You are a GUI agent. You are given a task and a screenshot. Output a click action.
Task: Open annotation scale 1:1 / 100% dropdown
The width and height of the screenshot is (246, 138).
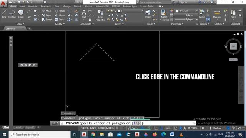pyautogui.click(x=194, y=128)
